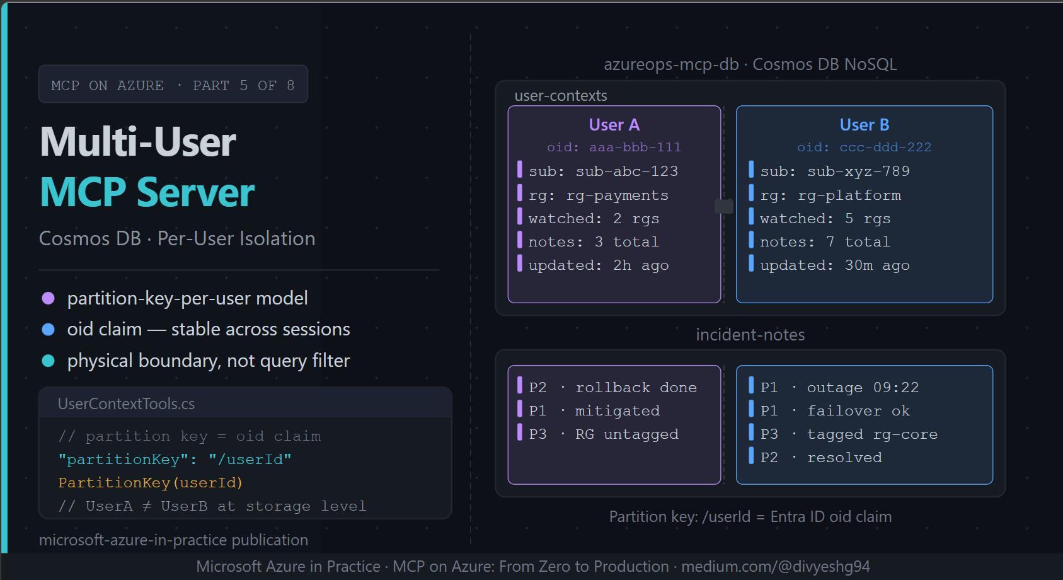Screen dimensions: 1063x580
Task: Click the teal bullet dot beside physical boundary
Action: click(48, 361)
